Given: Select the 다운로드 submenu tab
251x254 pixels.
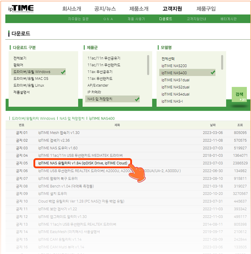Looking at the screenshot, I should pos(165,19).
